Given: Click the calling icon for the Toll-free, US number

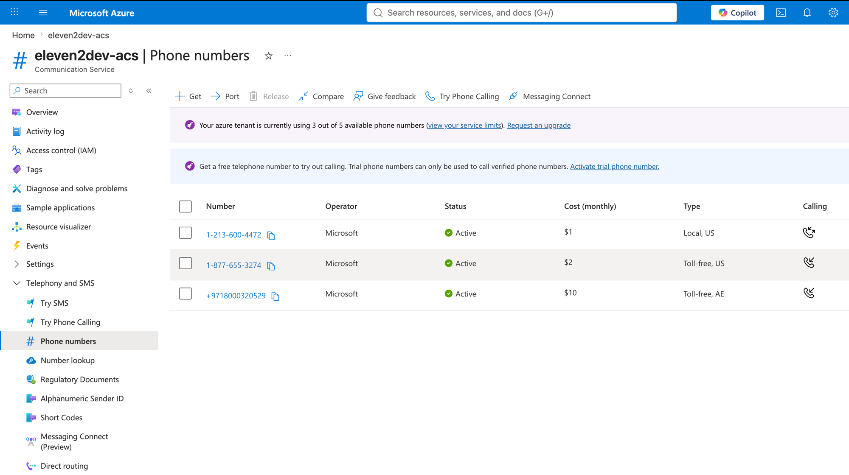Looking at the screenshot, I should pos(809,263).
